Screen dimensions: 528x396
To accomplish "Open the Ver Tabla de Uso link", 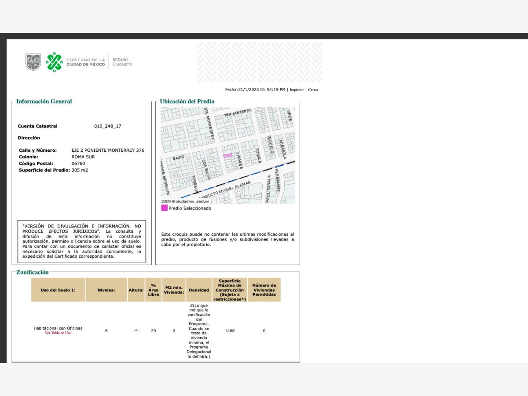I will coord(58,333).
